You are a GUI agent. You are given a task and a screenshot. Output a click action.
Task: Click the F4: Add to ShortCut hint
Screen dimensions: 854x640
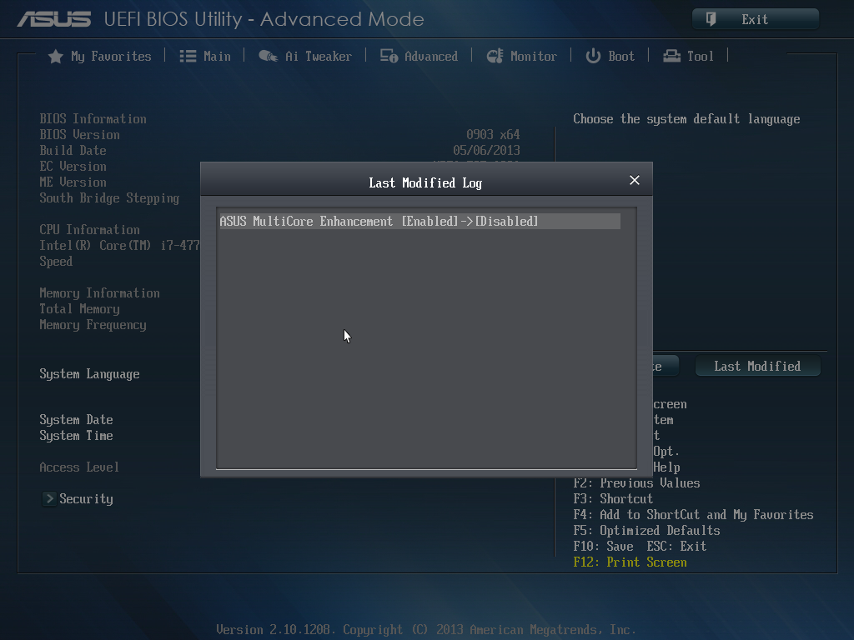[x=693, y=515]
